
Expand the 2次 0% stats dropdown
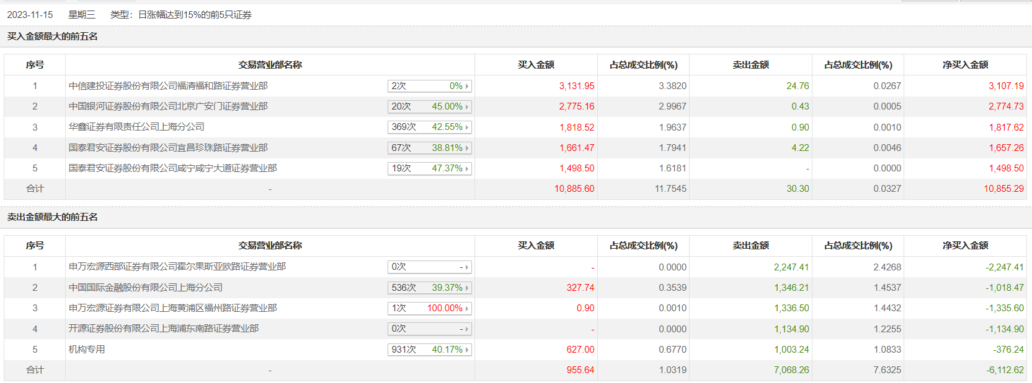click(430, 86)
